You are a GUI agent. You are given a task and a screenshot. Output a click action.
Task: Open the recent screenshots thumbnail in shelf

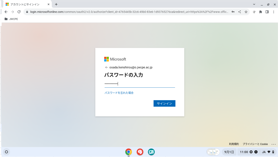click(x=213, y=152)
